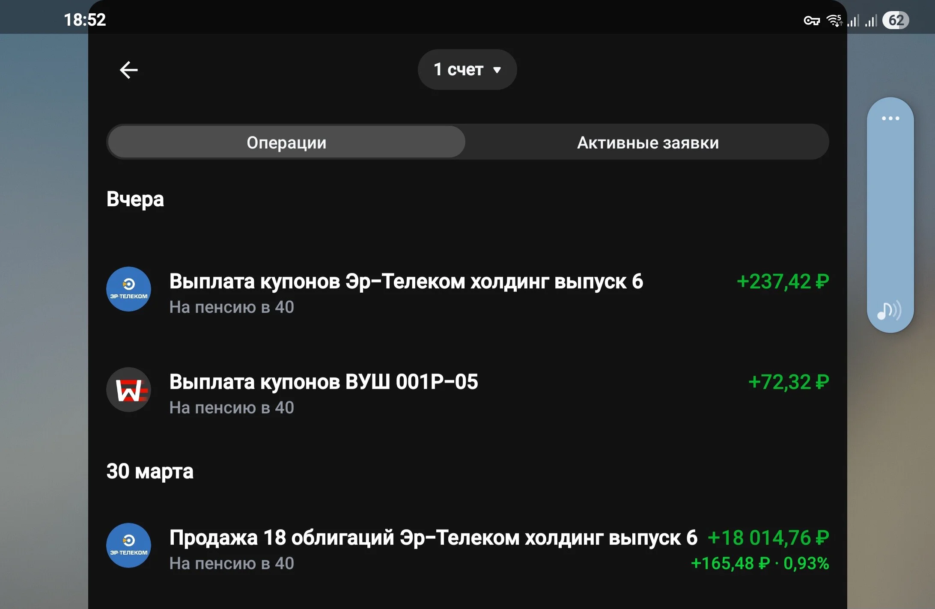Image resolution: width=935 pixels, height=609 pixels.
Task: Tap the ВУШ logo icon
Action: click(128, 389)
